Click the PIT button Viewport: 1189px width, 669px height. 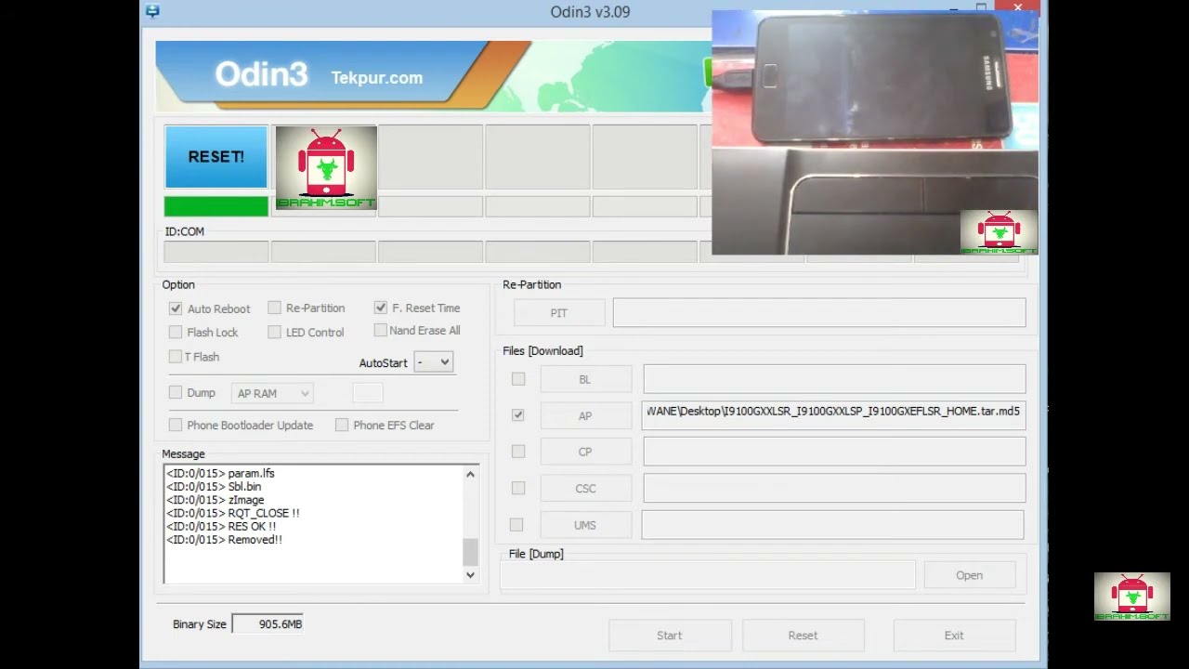(558, 313)
